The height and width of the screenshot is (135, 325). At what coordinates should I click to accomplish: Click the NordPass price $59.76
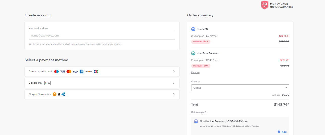tap(284, 60)
